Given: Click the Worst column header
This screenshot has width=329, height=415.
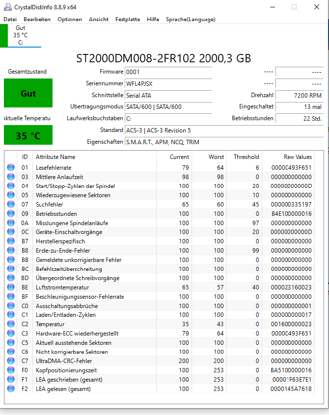Looking at the screenshot, I should click(x=209, y=156).
